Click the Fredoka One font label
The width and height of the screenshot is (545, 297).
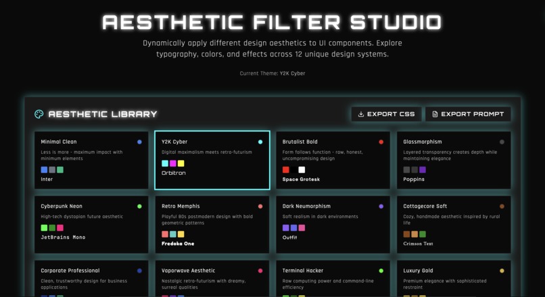coord(178,244)
